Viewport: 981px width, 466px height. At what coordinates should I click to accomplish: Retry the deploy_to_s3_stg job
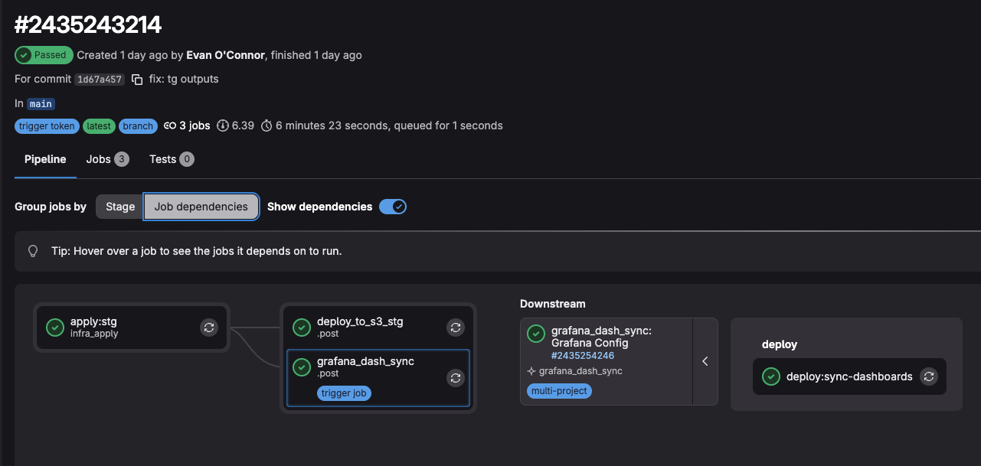tap(456, 328)
